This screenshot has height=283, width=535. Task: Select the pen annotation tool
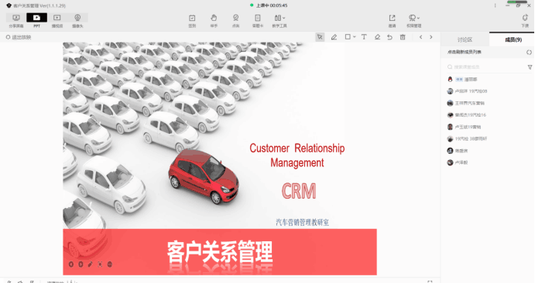pos(334,37)
